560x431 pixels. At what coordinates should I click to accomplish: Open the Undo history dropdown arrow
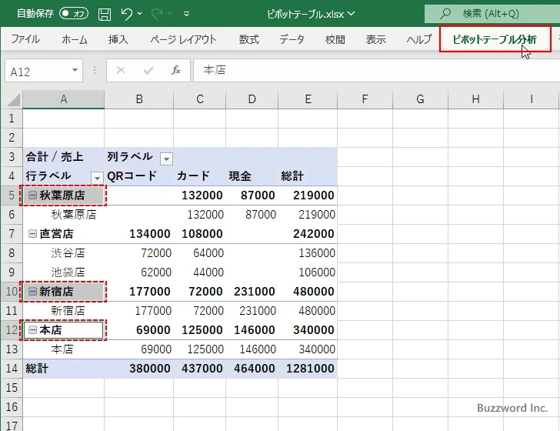pyautogui.click(x=140, y=14)
